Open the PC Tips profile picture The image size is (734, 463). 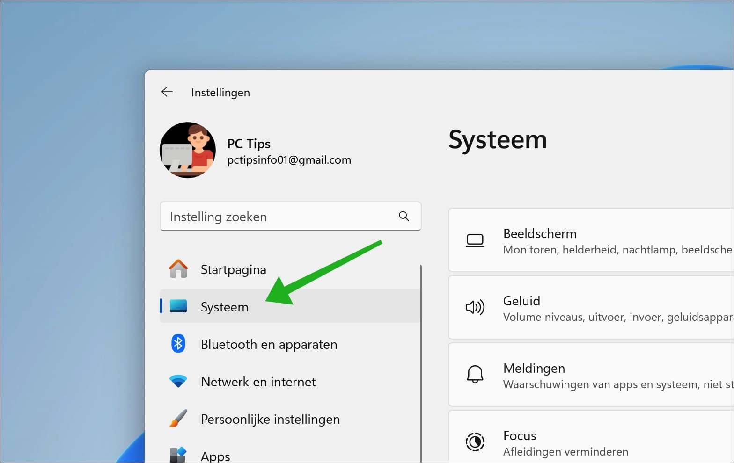[188, 150]
